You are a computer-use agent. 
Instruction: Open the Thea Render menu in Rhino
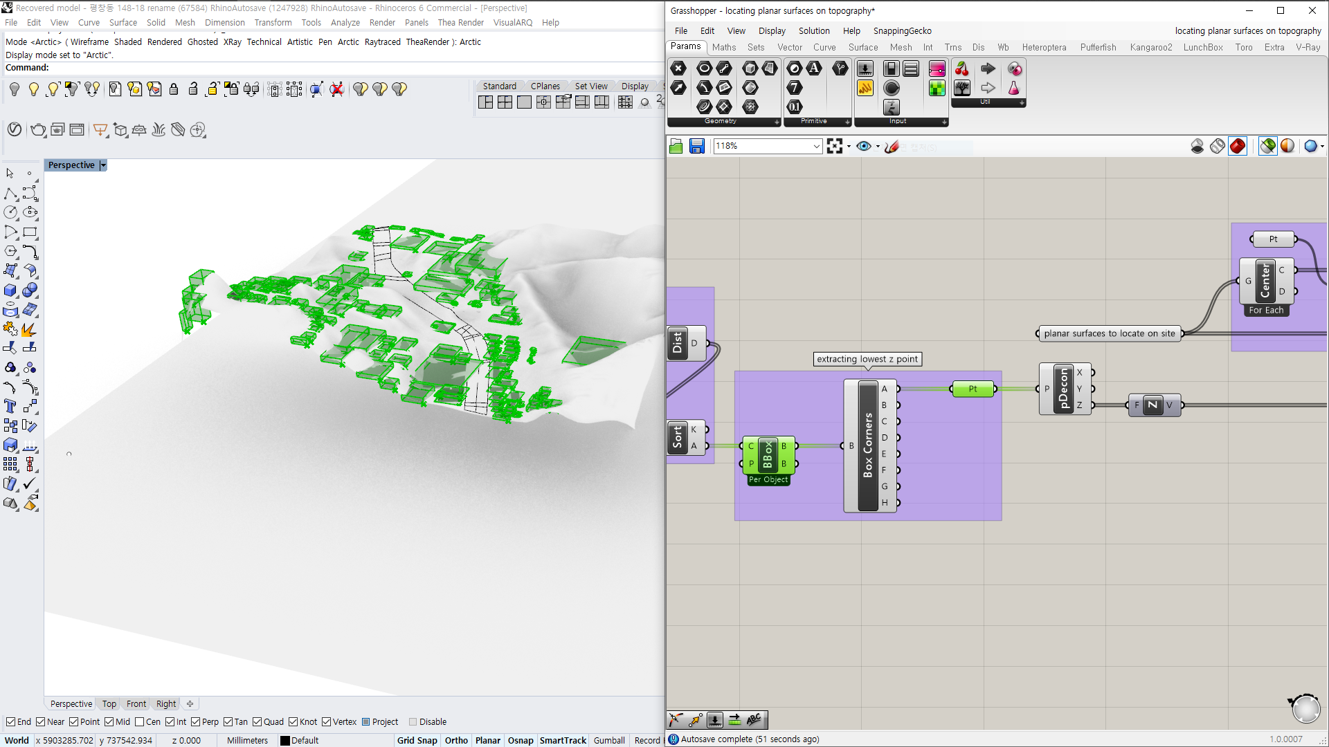[x=460, y=22]
